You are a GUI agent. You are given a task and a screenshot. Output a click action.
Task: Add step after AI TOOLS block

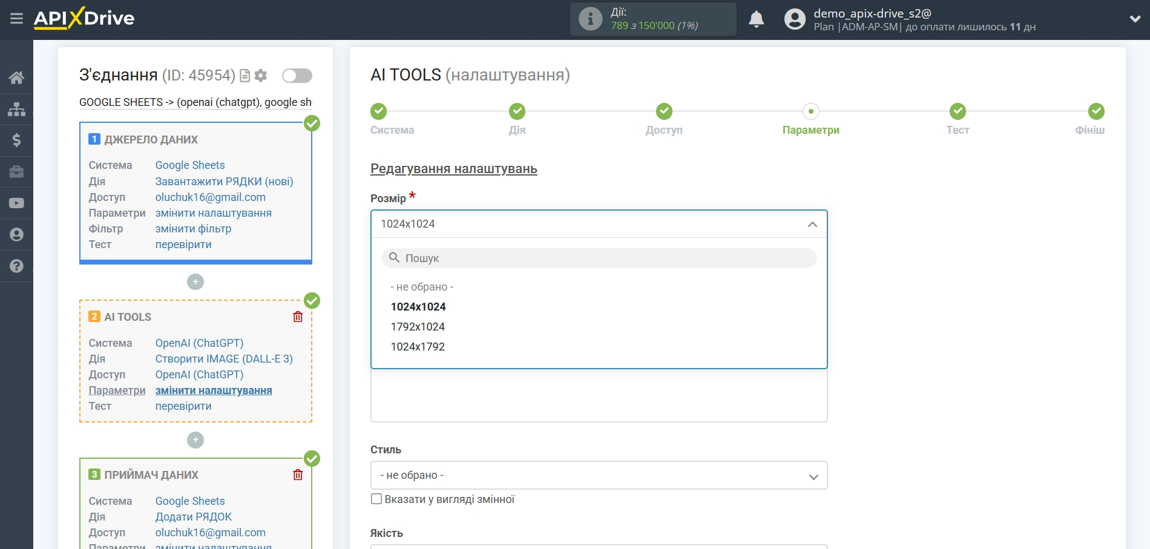click(195, 440)
